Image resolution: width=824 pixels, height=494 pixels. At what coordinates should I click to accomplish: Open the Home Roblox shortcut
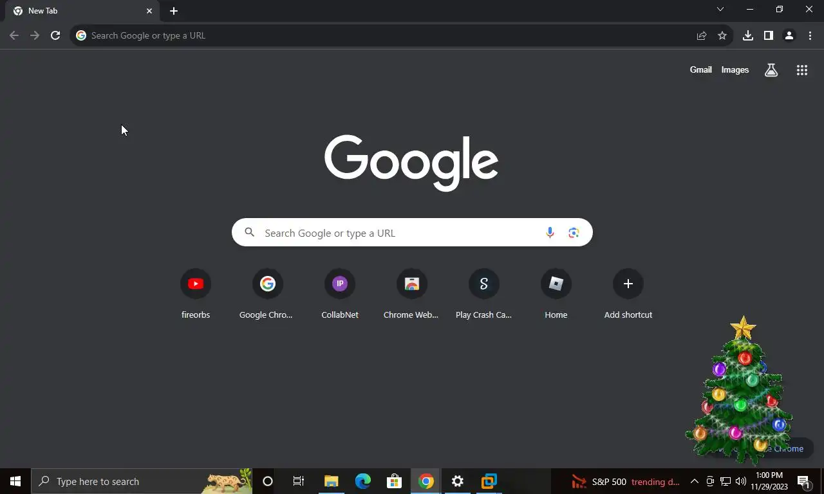point(556,294)
